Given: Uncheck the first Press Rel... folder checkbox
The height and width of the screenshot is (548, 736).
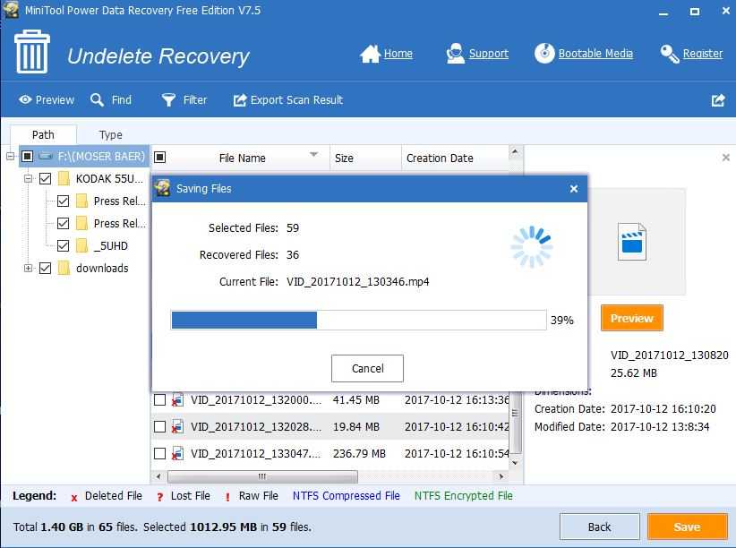Looking at the screenshot, I should coord(63,201).
